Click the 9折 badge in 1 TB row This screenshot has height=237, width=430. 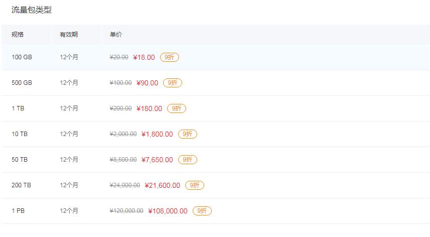(x=177, y=108)
